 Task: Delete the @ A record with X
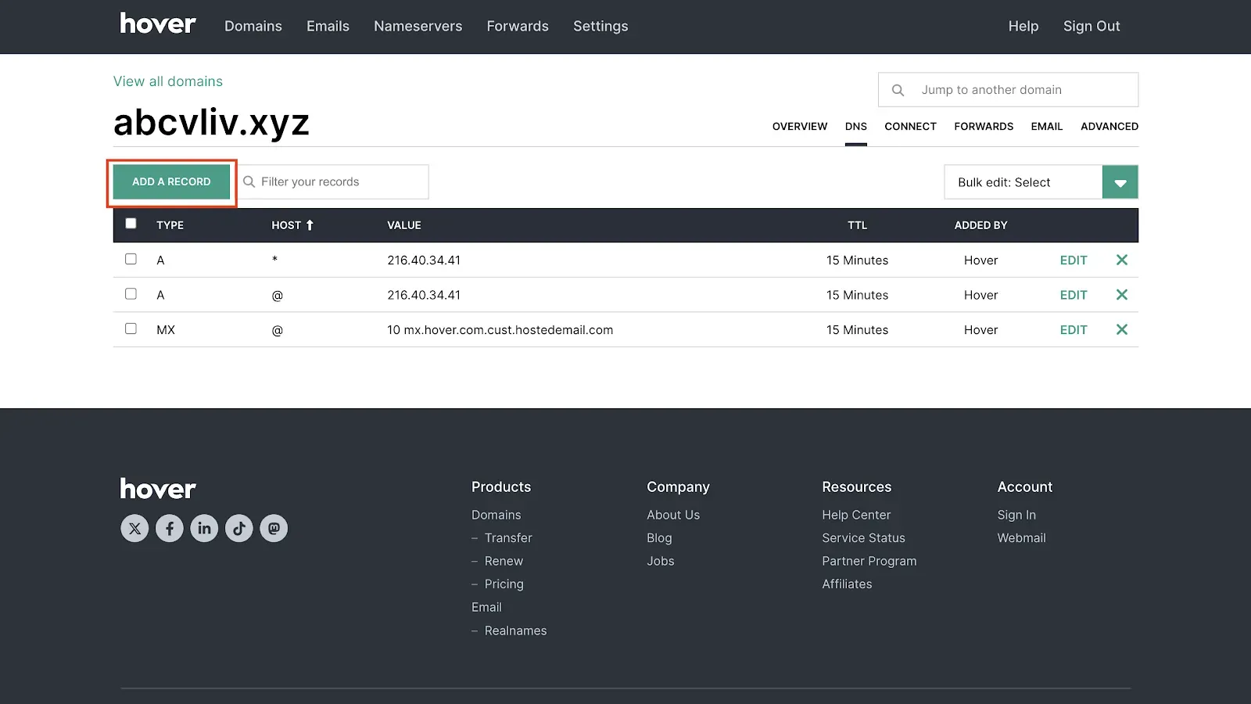click(1122, 295)
